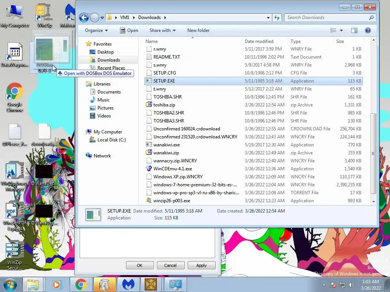Select Local Disk (C:) in navigation pane
The height and width of the screenshot is (292, 390).
pos(108,140)
